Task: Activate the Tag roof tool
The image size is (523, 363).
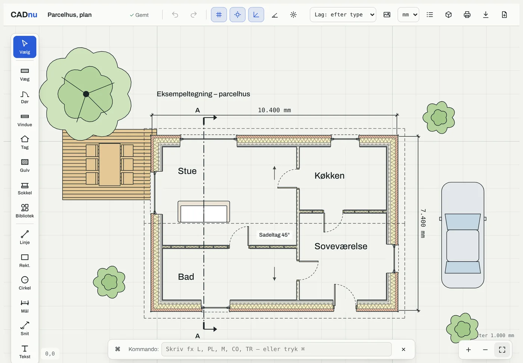Action: 25,143
